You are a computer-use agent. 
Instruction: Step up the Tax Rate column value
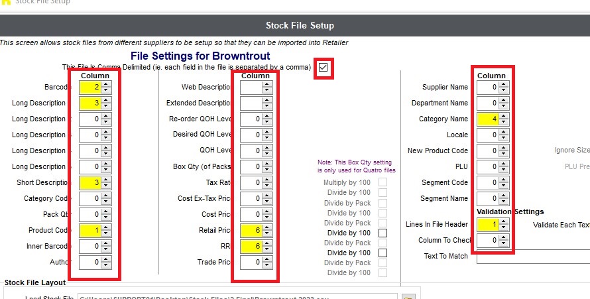click(267, 180)
